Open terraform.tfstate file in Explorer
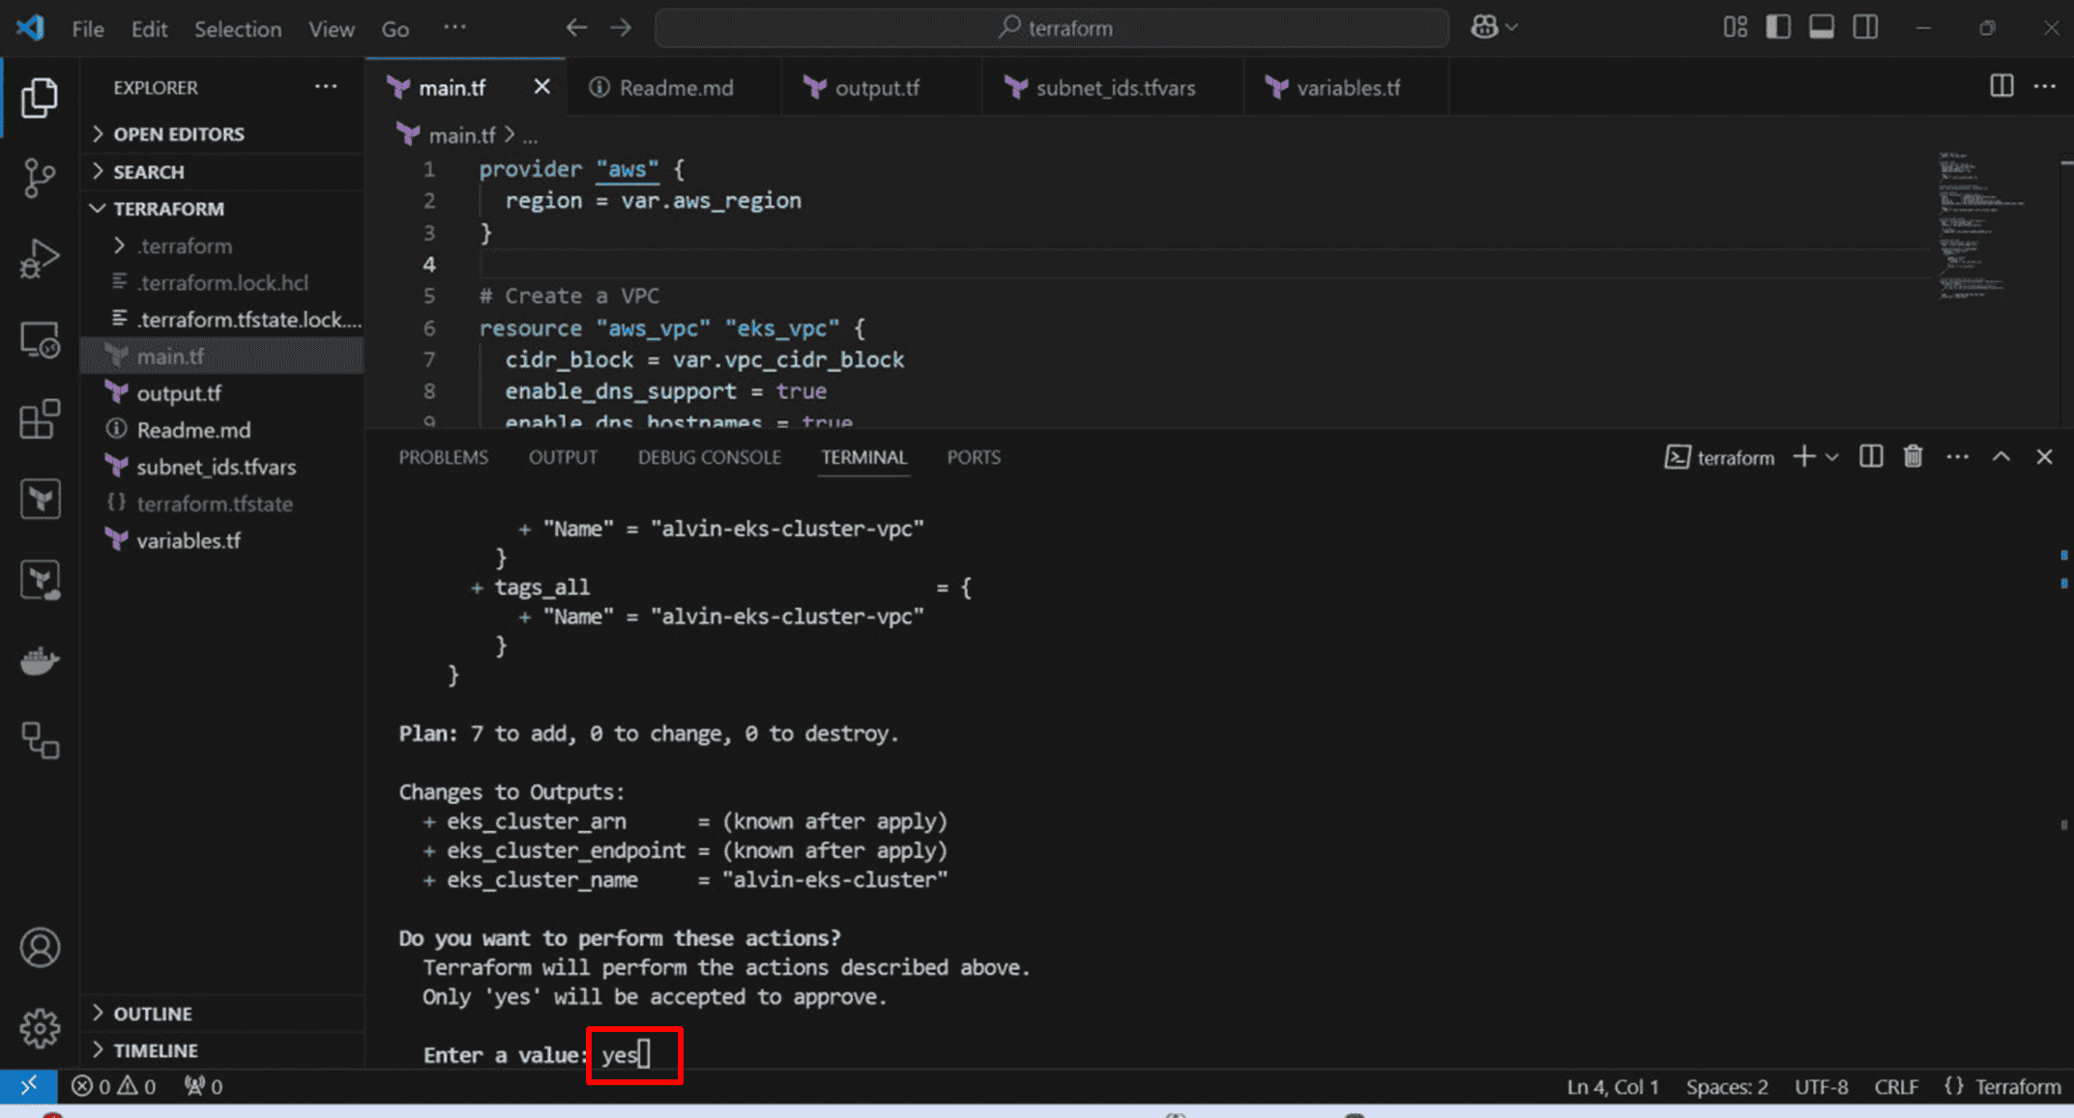 214,503
